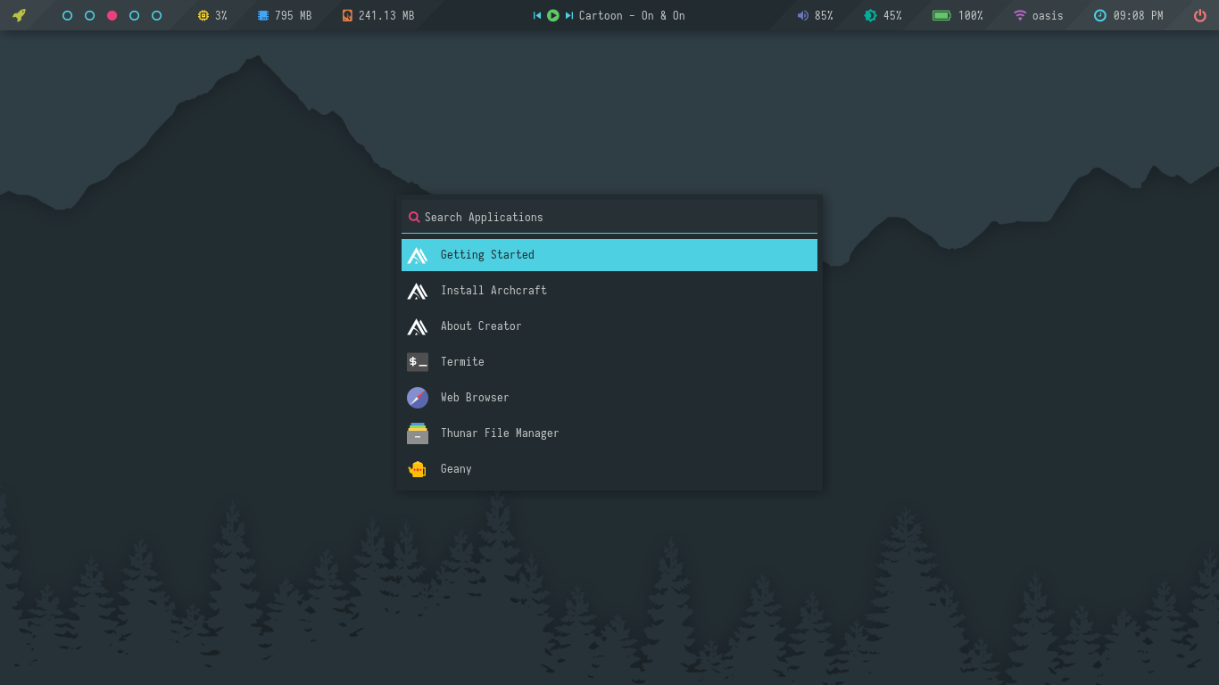The width and height of the screenshot is (1219, 685).
Task: Click the CPU chip icon
Action: tap(203, 15)
